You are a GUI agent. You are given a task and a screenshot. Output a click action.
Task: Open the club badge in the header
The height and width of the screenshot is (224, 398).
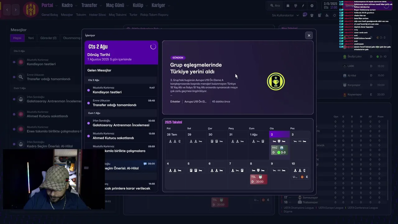coord(30,9)
